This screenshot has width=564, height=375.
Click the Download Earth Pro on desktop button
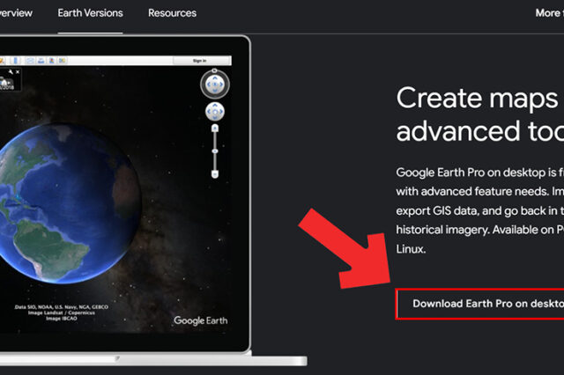click(x=480, y=304)
